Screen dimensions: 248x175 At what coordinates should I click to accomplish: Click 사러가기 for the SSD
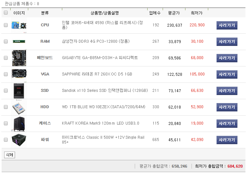(x=227, y=91)
